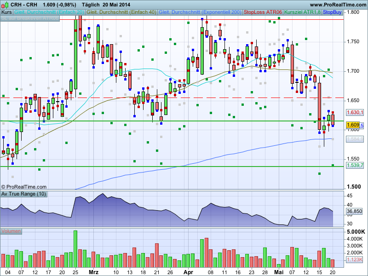Click the 1.123K volume value tag
Image resolution: width=368 pixels, height=276 pixels.
pyautogui.click(x=354, y=259)
